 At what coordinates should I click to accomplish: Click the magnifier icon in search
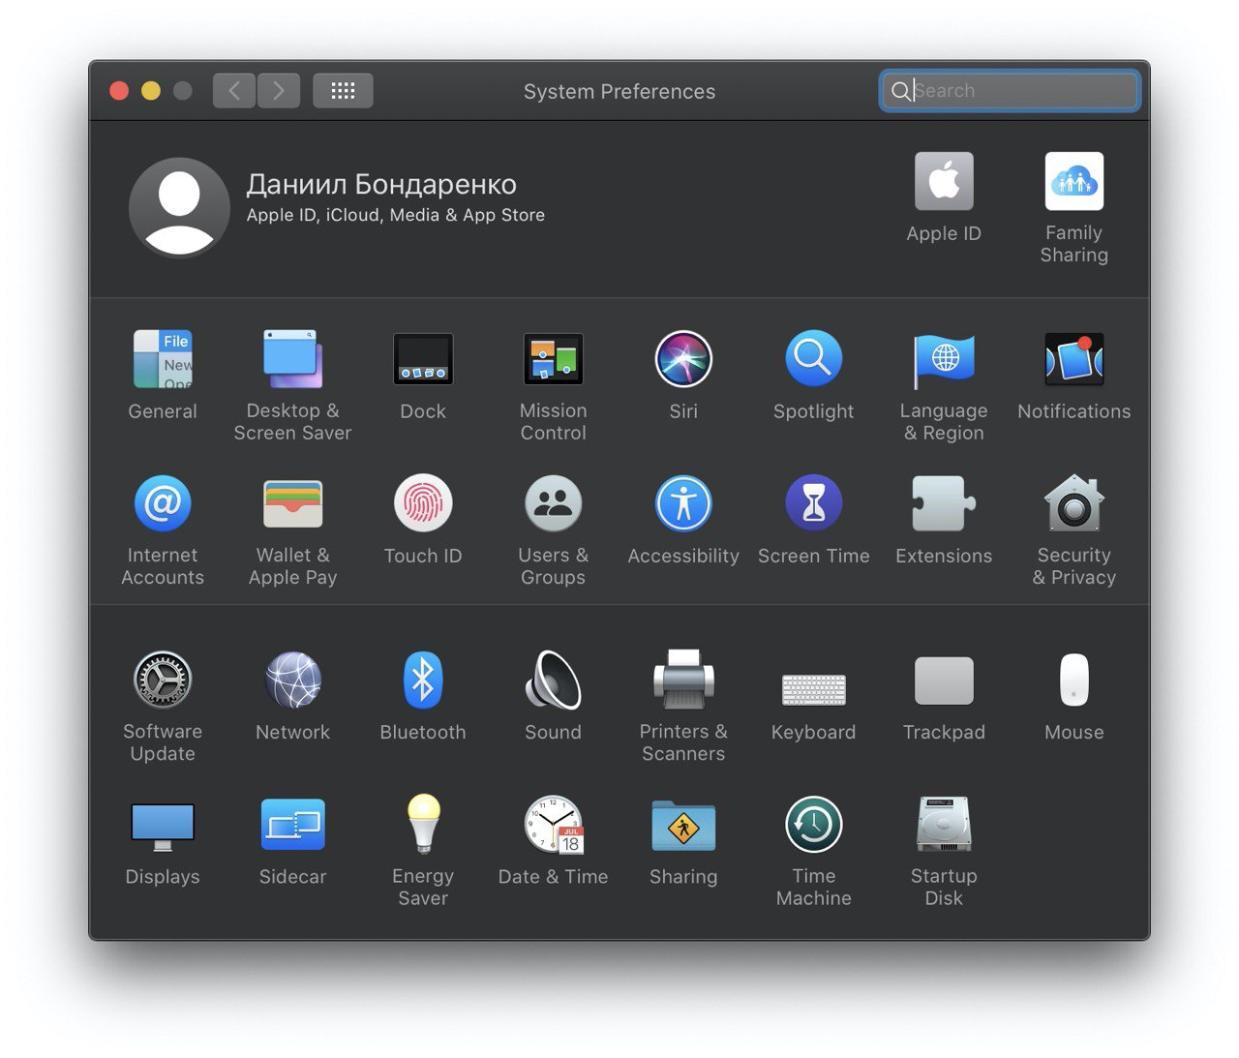(x=900, y=91)
